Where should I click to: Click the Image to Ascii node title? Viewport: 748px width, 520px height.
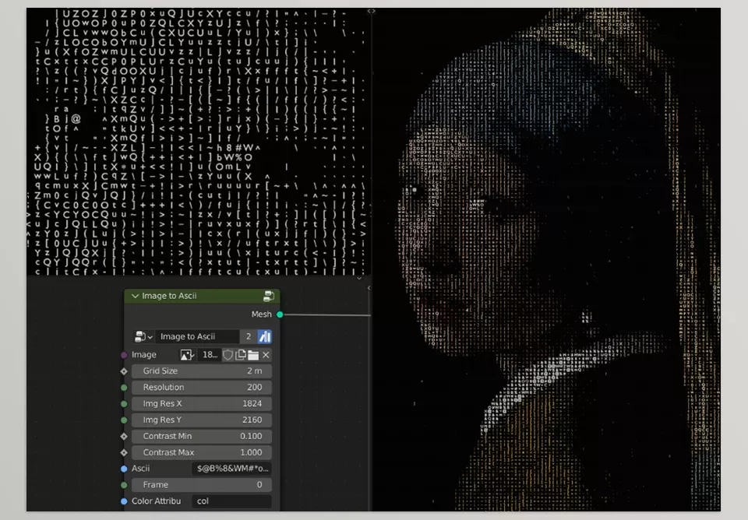point(169,296)
